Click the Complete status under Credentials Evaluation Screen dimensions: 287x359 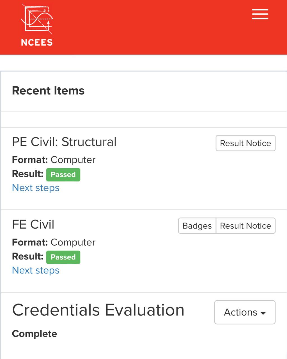[35, 334]
